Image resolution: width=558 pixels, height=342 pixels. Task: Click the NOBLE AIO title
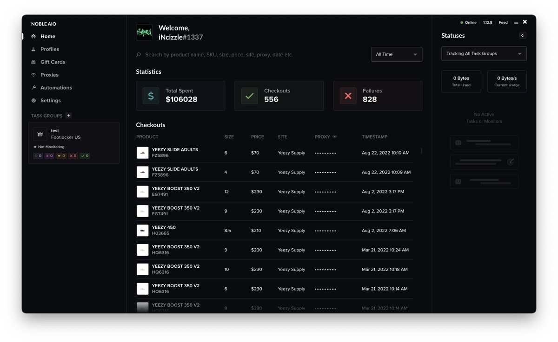point(44,24)
